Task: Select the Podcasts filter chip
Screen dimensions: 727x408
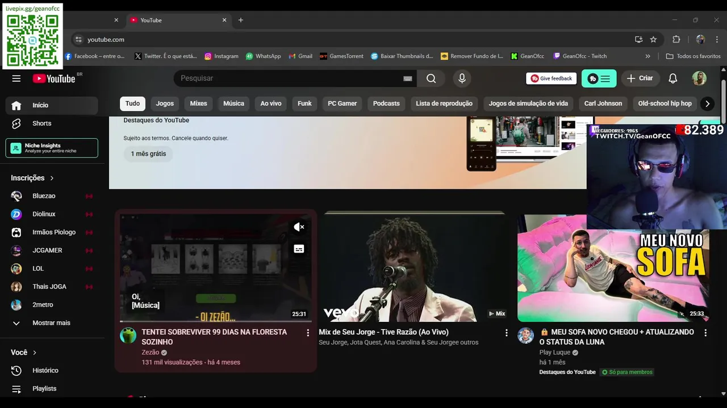Action: pyautogui.click(x=386, y=104)
